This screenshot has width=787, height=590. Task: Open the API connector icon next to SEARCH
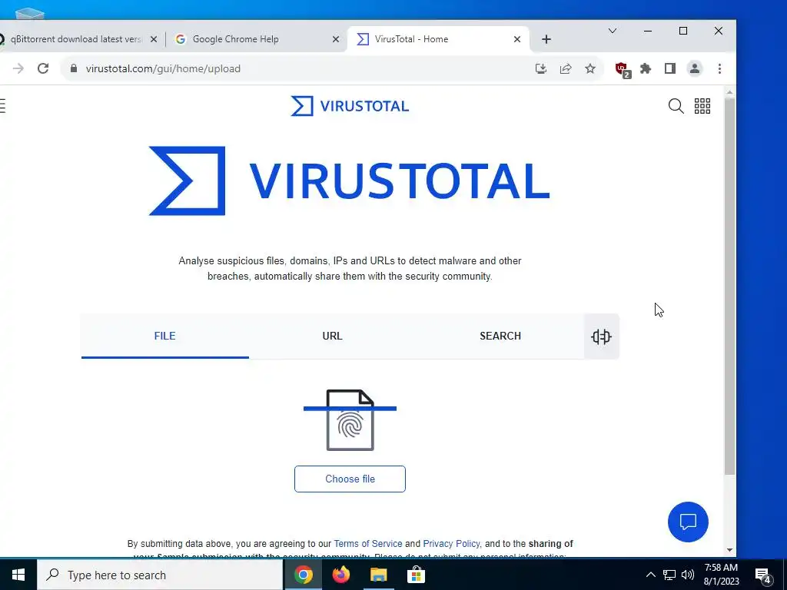coord(601,336)
